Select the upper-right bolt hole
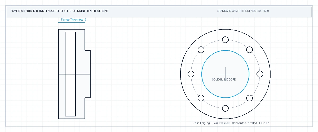318x132 pixels. coord(250,50)
